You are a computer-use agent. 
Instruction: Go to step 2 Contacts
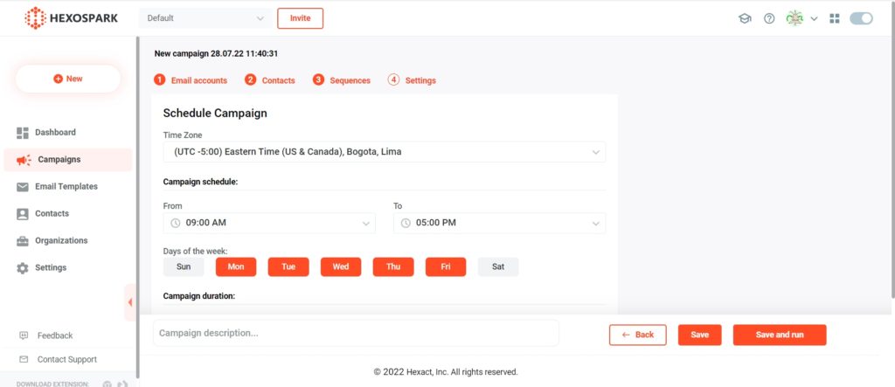pyautogui.click(x=270, y=80)
